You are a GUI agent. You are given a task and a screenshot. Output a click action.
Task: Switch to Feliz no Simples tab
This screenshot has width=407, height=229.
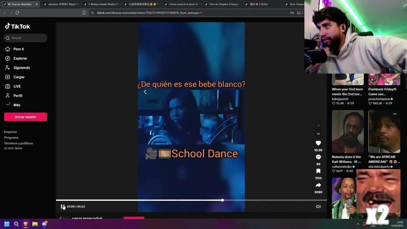(x=222, y=4)
